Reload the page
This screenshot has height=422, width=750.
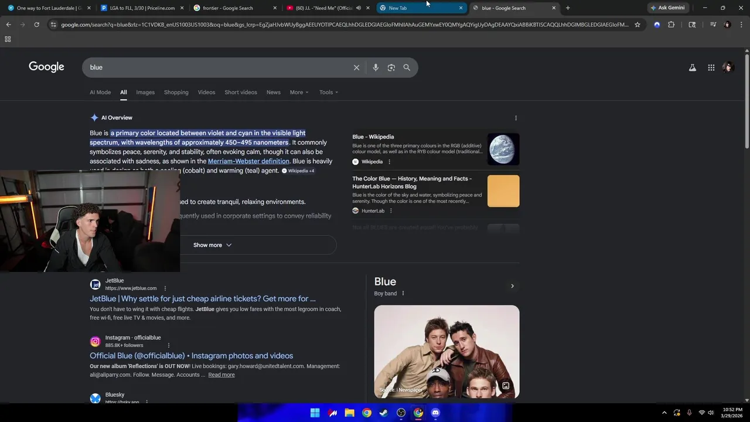tap(36, 25)
